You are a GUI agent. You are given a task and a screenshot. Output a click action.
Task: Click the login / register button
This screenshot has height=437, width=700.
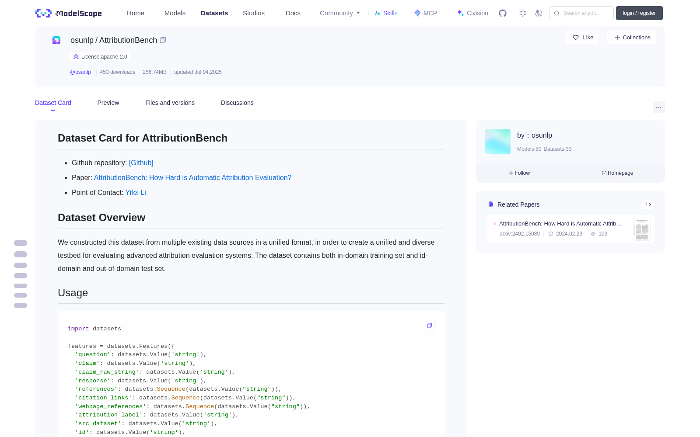pos(639,13)
